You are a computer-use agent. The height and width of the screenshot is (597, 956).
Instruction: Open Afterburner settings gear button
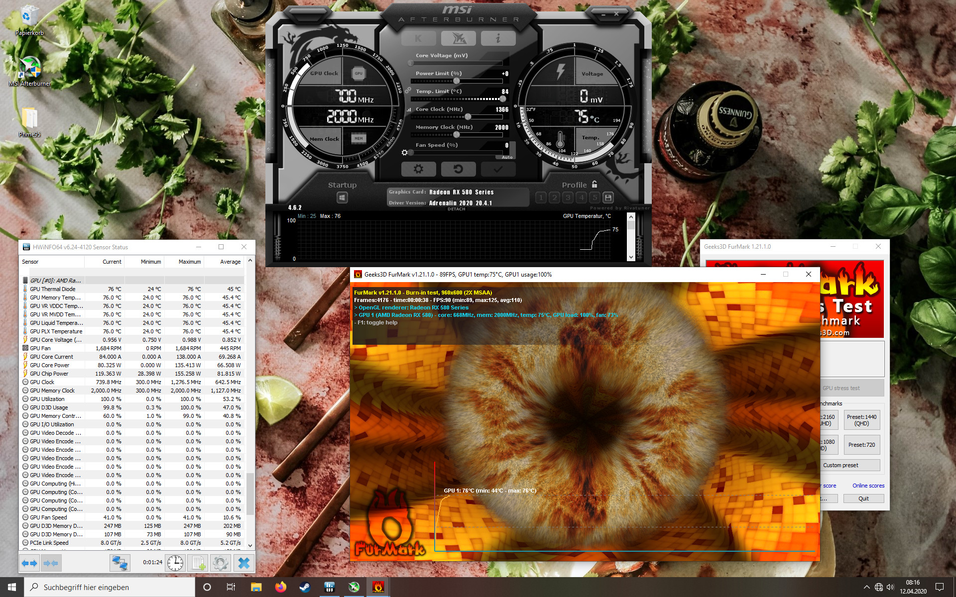click(418, 169)
